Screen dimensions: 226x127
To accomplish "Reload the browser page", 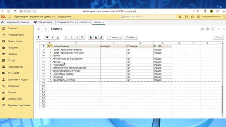I will [15, 11].
